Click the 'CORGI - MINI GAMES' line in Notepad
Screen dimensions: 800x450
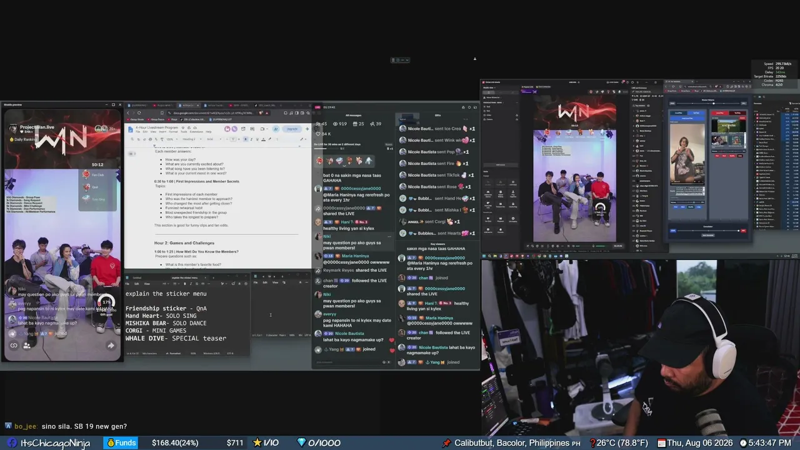coord(156,331)
